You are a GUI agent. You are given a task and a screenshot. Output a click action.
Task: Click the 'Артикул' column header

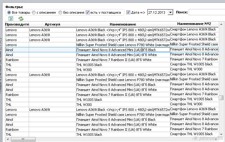click(52, 24)
